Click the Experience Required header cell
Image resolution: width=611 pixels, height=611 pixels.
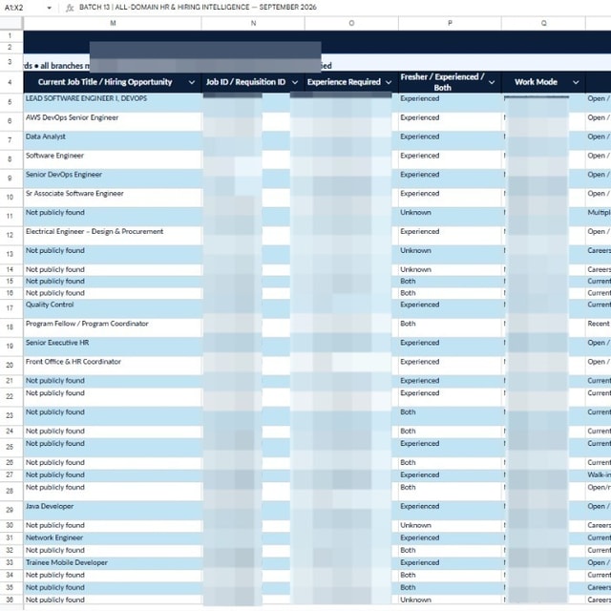point(351,82)
